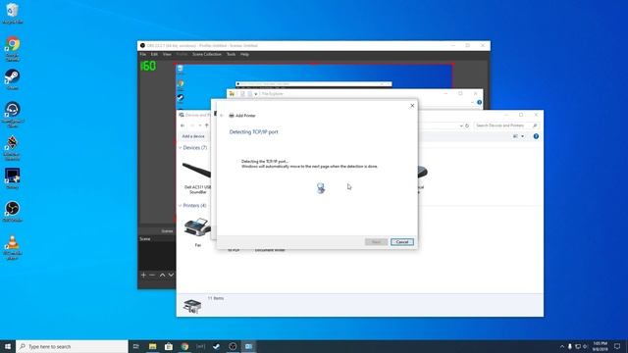Collapse the Printers (4) group
The height and width of the screenshot is (353, 628).
pos(180,205)
